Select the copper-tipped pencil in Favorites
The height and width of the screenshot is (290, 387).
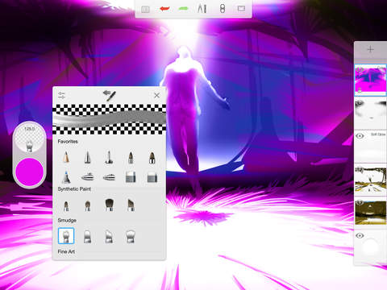[66, 157]
